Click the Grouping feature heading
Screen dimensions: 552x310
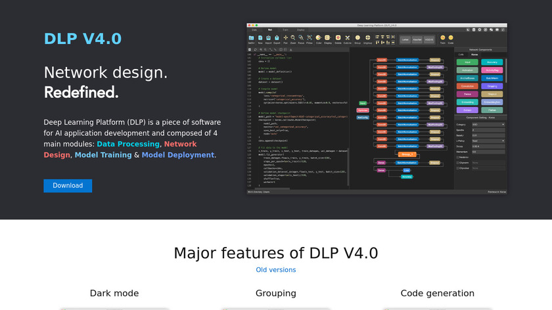click(x=276, y=293)
